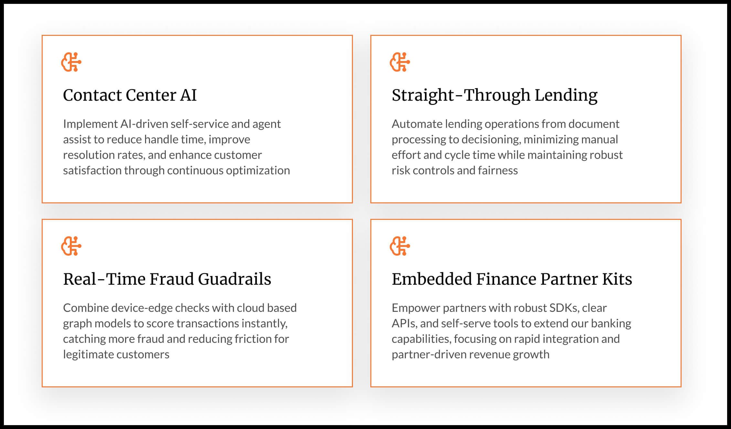The image size is (731, 429).
Task: Open the Straight-Through Lending heading
Action: coord(494,95)
